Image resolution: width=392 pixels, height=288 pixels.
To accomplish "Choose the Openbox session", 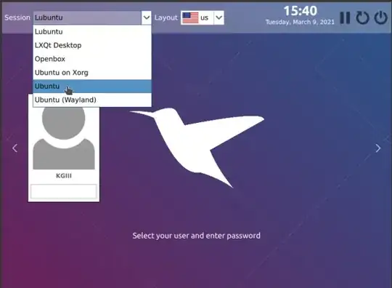I will coord(92,59).
